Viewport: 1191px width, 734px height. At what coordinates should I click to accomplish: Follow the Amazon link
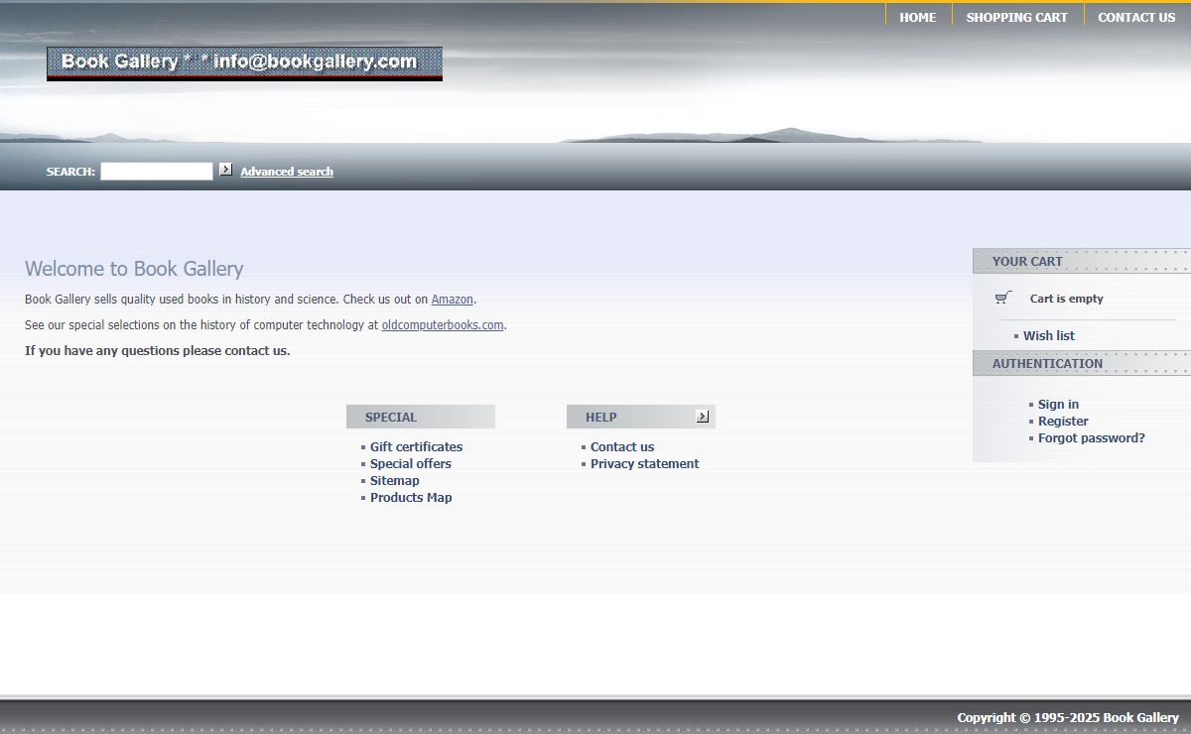point(452,300)
